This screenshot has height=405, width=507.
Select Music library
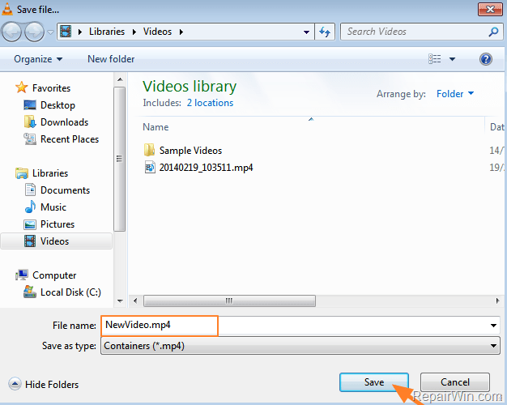tap(53, 207)
